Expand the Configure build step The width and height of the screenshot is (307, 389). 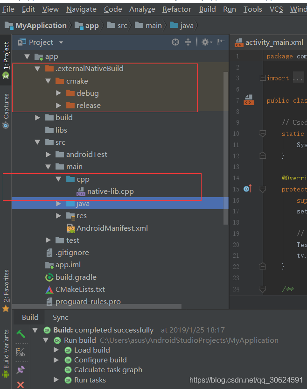pos(56,360)
